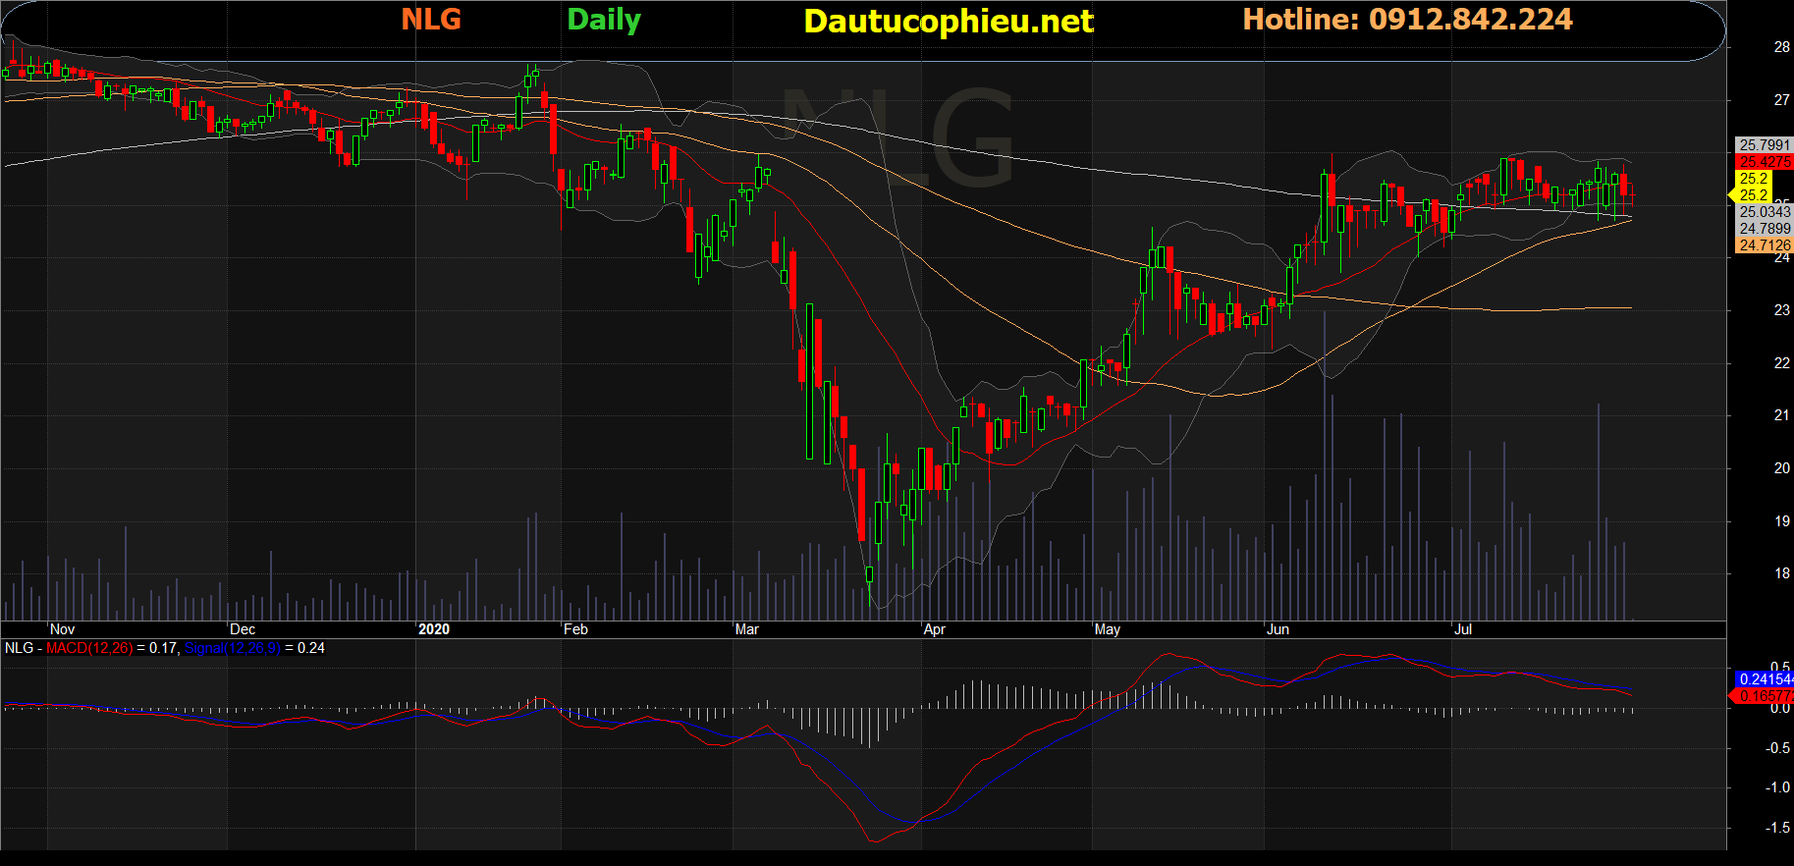Click the Daily timeframe label
Screen dimensions: 1794x866
pos(604,21)
